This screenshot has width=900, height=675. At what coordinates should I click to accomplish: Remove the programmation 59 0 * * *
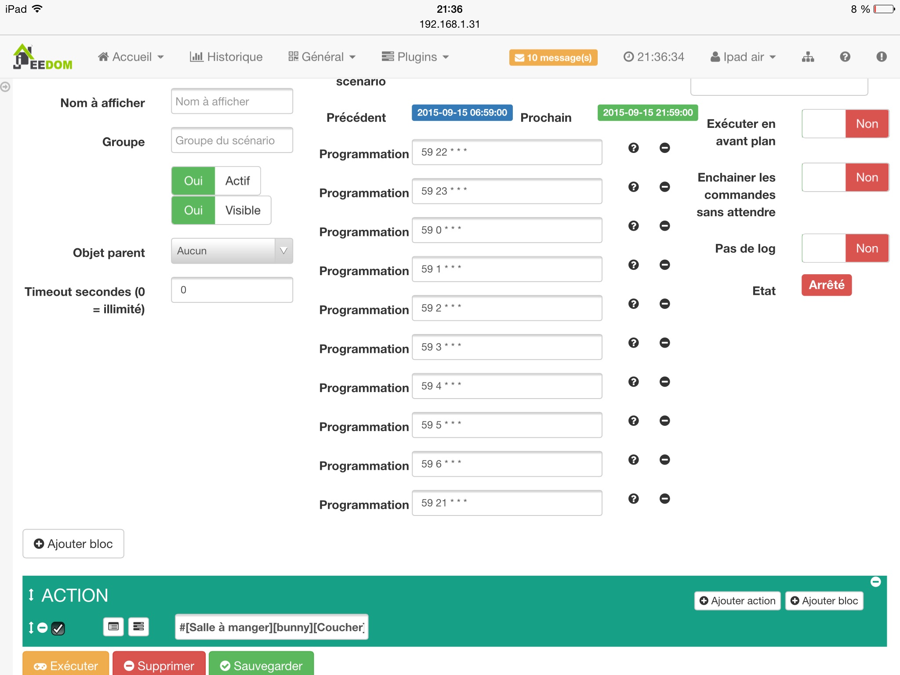pyautogui.click(x=665, y=226)
